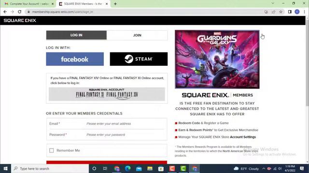The width and height of the screenshot is (309, 173).
Task: Select the LOG IN tab
Action: coord(76,35)
